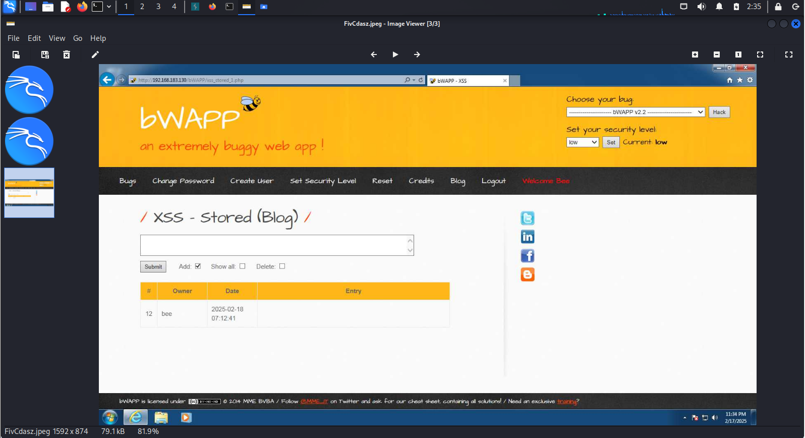Launch the text editor from panel
Viewport: 805px width, 438px height.
coord(65,7)
